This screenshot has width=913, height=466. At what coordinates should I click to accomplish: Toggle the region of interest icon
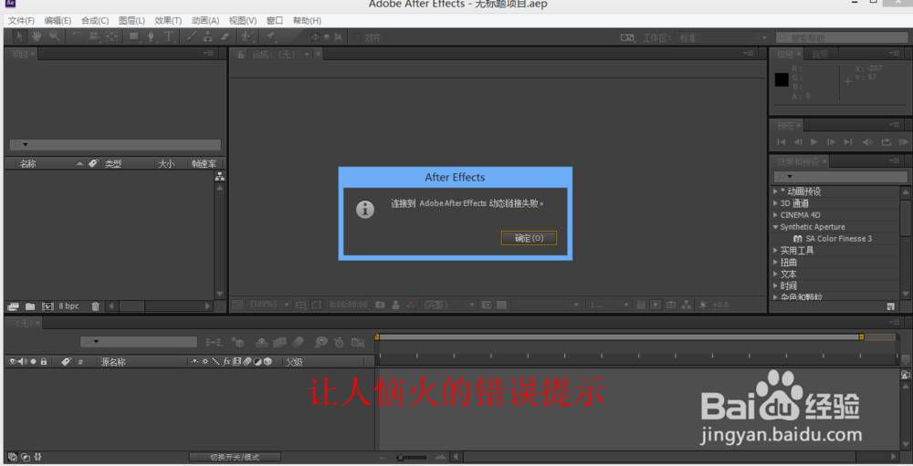(x=316, y=305)
